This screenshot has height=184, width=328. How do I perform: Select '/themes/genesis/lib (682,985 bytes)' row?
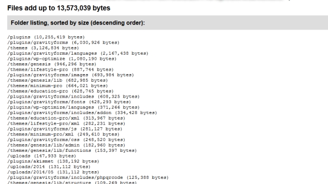(x=57, y=81)
